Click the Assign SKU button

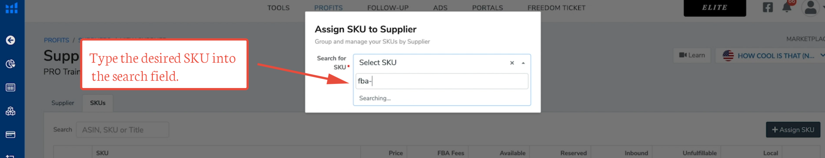point(793,130)
